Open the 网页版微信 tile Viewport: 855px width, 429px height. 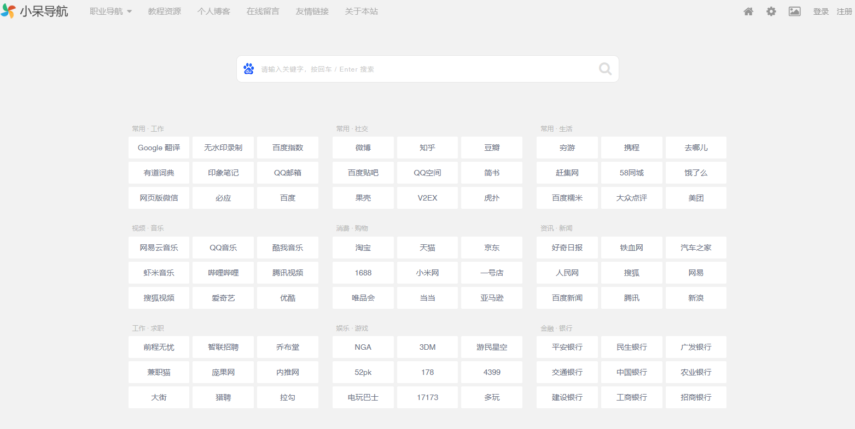pyautogui.click(x=159, y=198)
